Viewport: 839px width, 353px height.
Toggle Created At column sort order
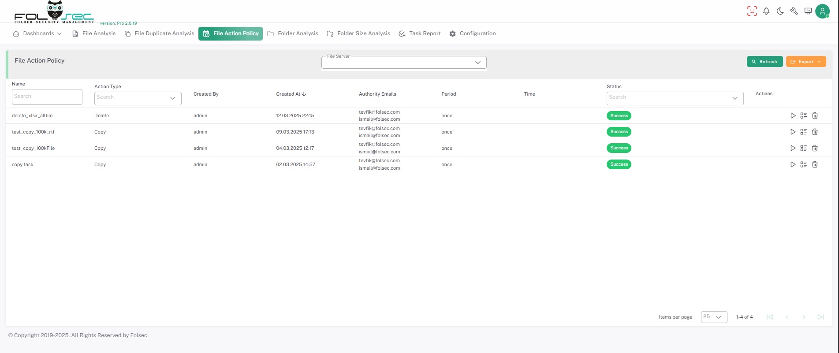pos(291,94)
